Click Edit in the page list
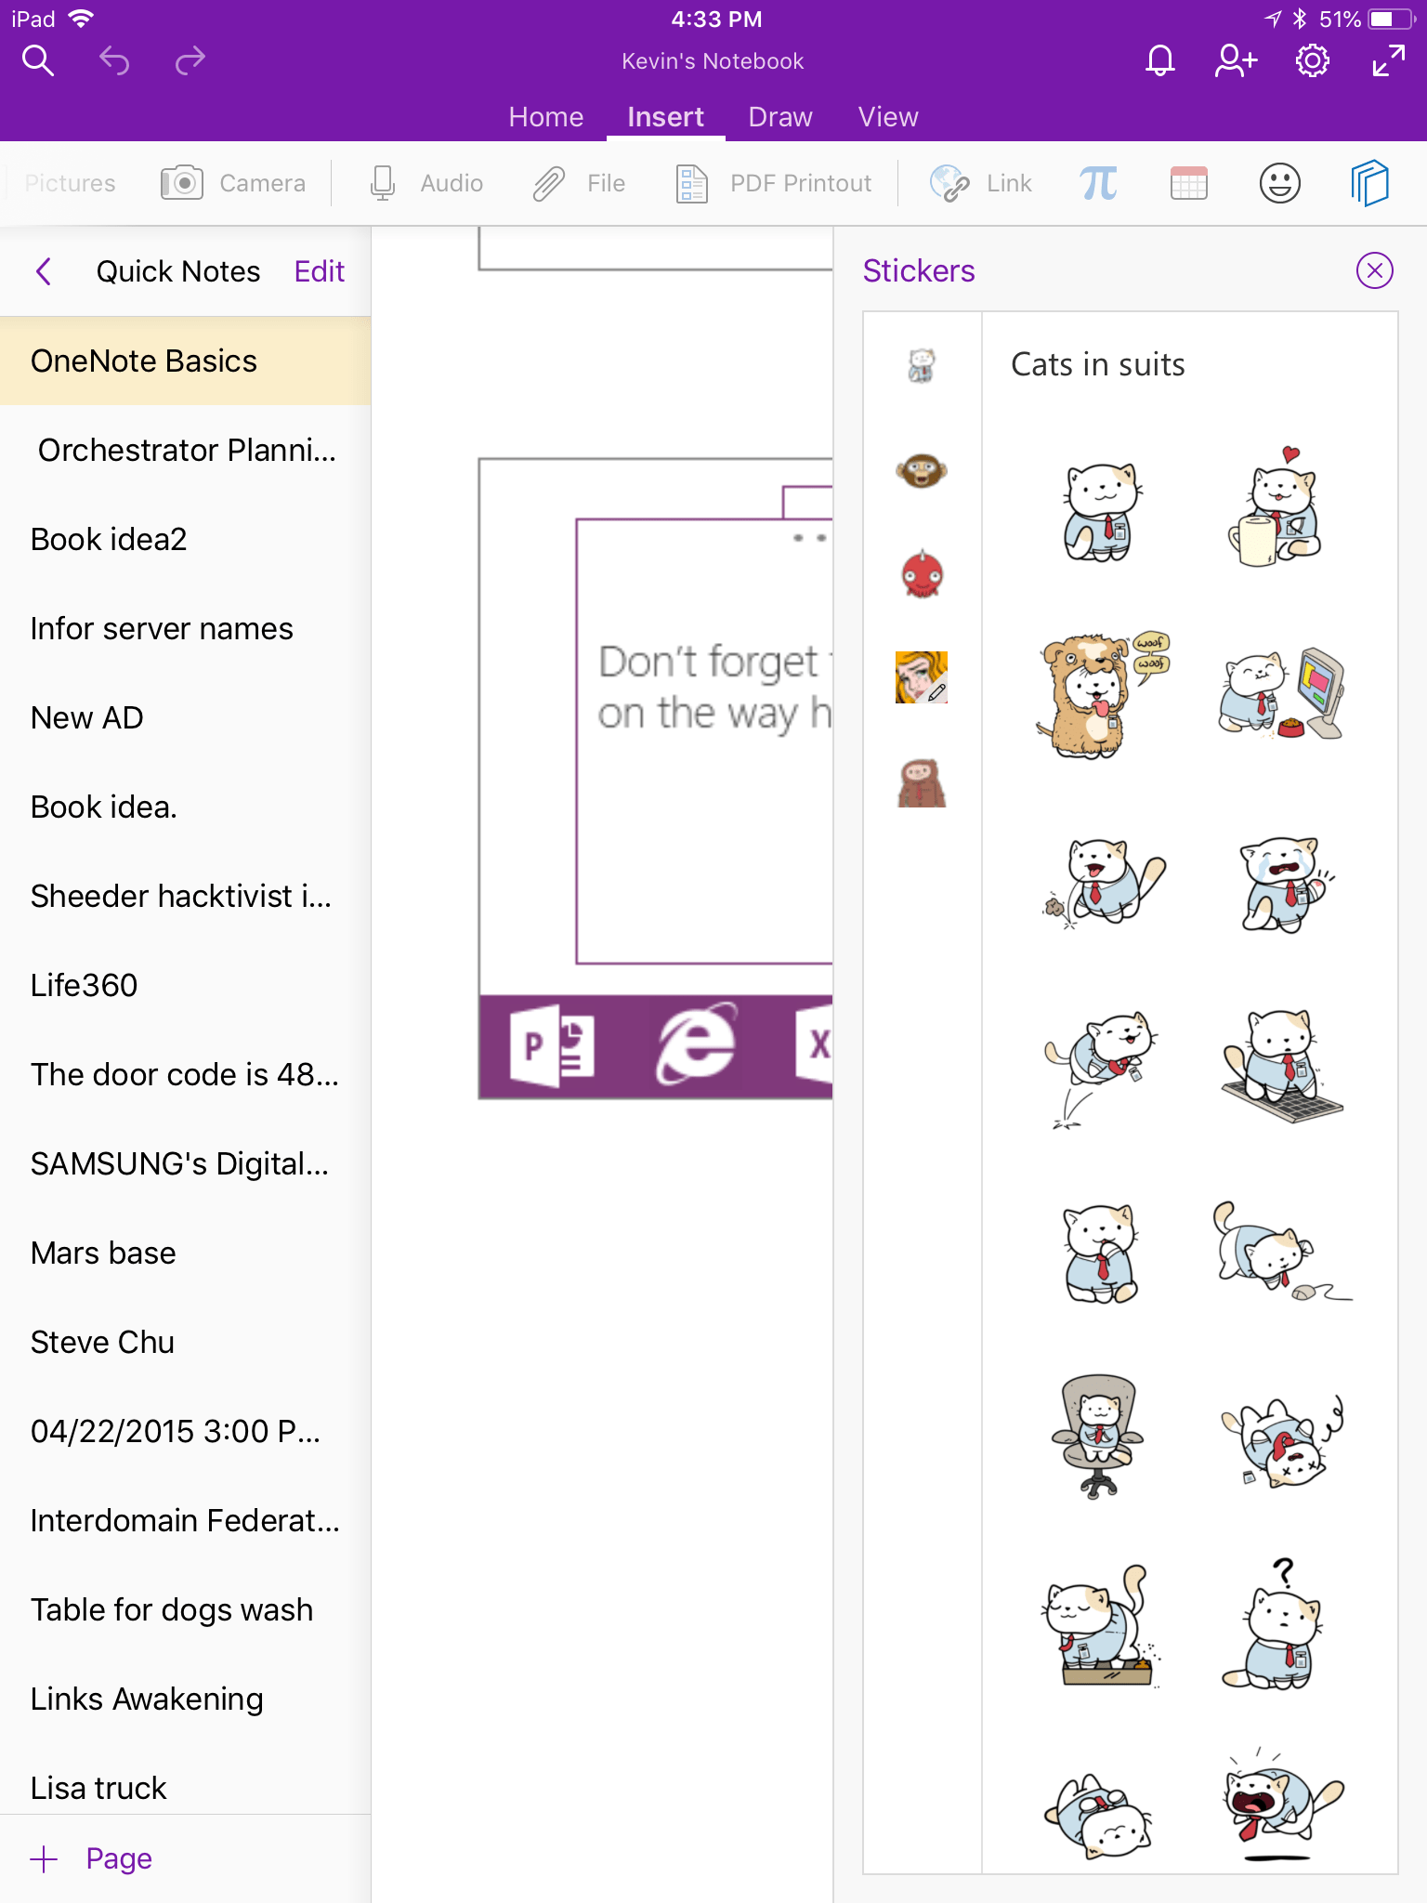1427x1903 pixels. (319, 271)
